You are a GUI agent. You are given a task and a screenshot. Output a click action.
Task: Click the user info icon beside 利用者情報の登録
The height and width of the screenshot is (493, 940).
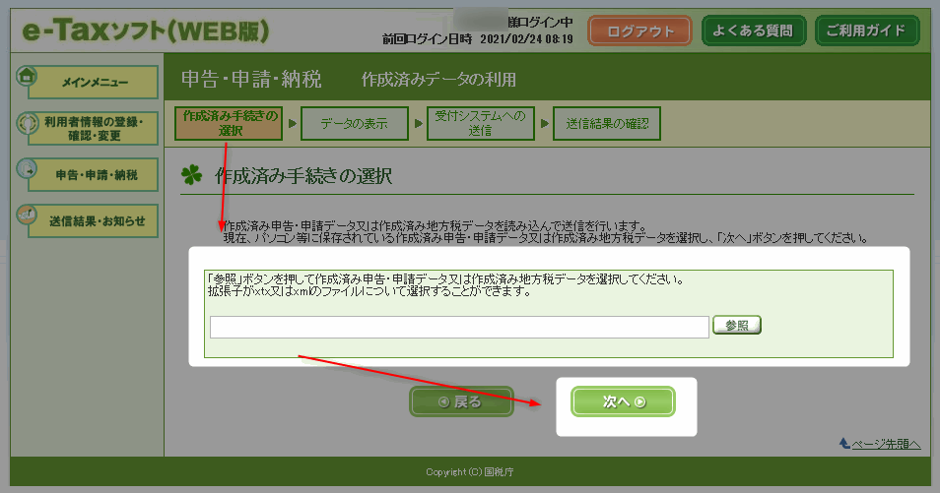point(27,123)
